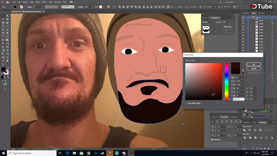This screenshot has height=156, width=277.
Task: Open File Explorer from taskbar
Action: pyautogui.click(x=74, y=153)
